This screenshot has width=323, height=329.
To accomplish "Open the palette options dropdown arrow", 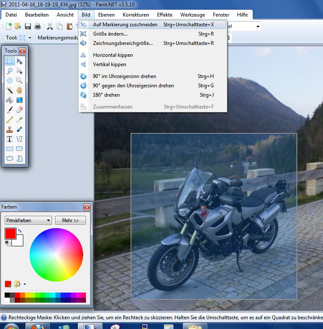I will pyautogui.click(x=25, y=284).
